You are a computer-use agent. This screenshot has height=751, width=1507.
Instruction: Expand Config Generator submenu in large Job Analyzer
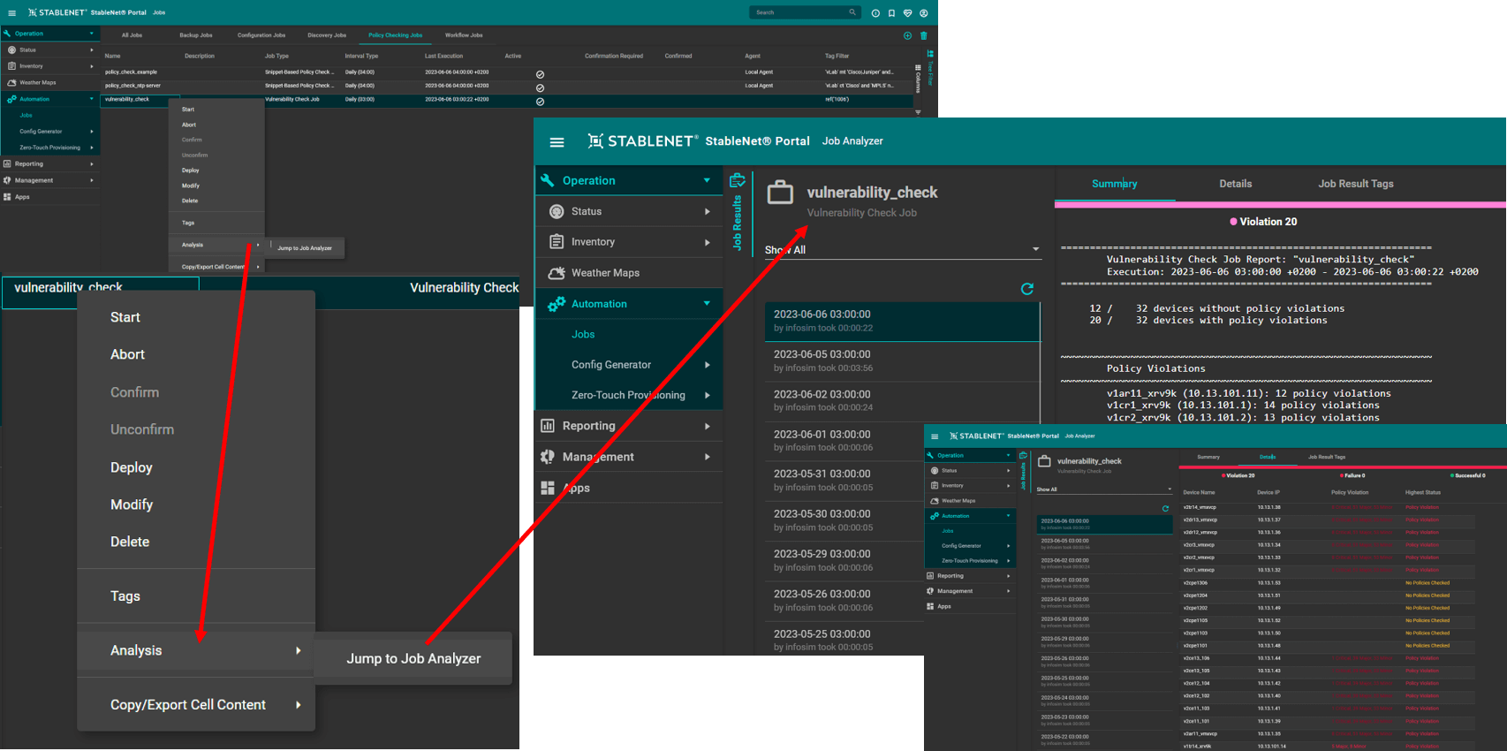click(x=708, y=365)
